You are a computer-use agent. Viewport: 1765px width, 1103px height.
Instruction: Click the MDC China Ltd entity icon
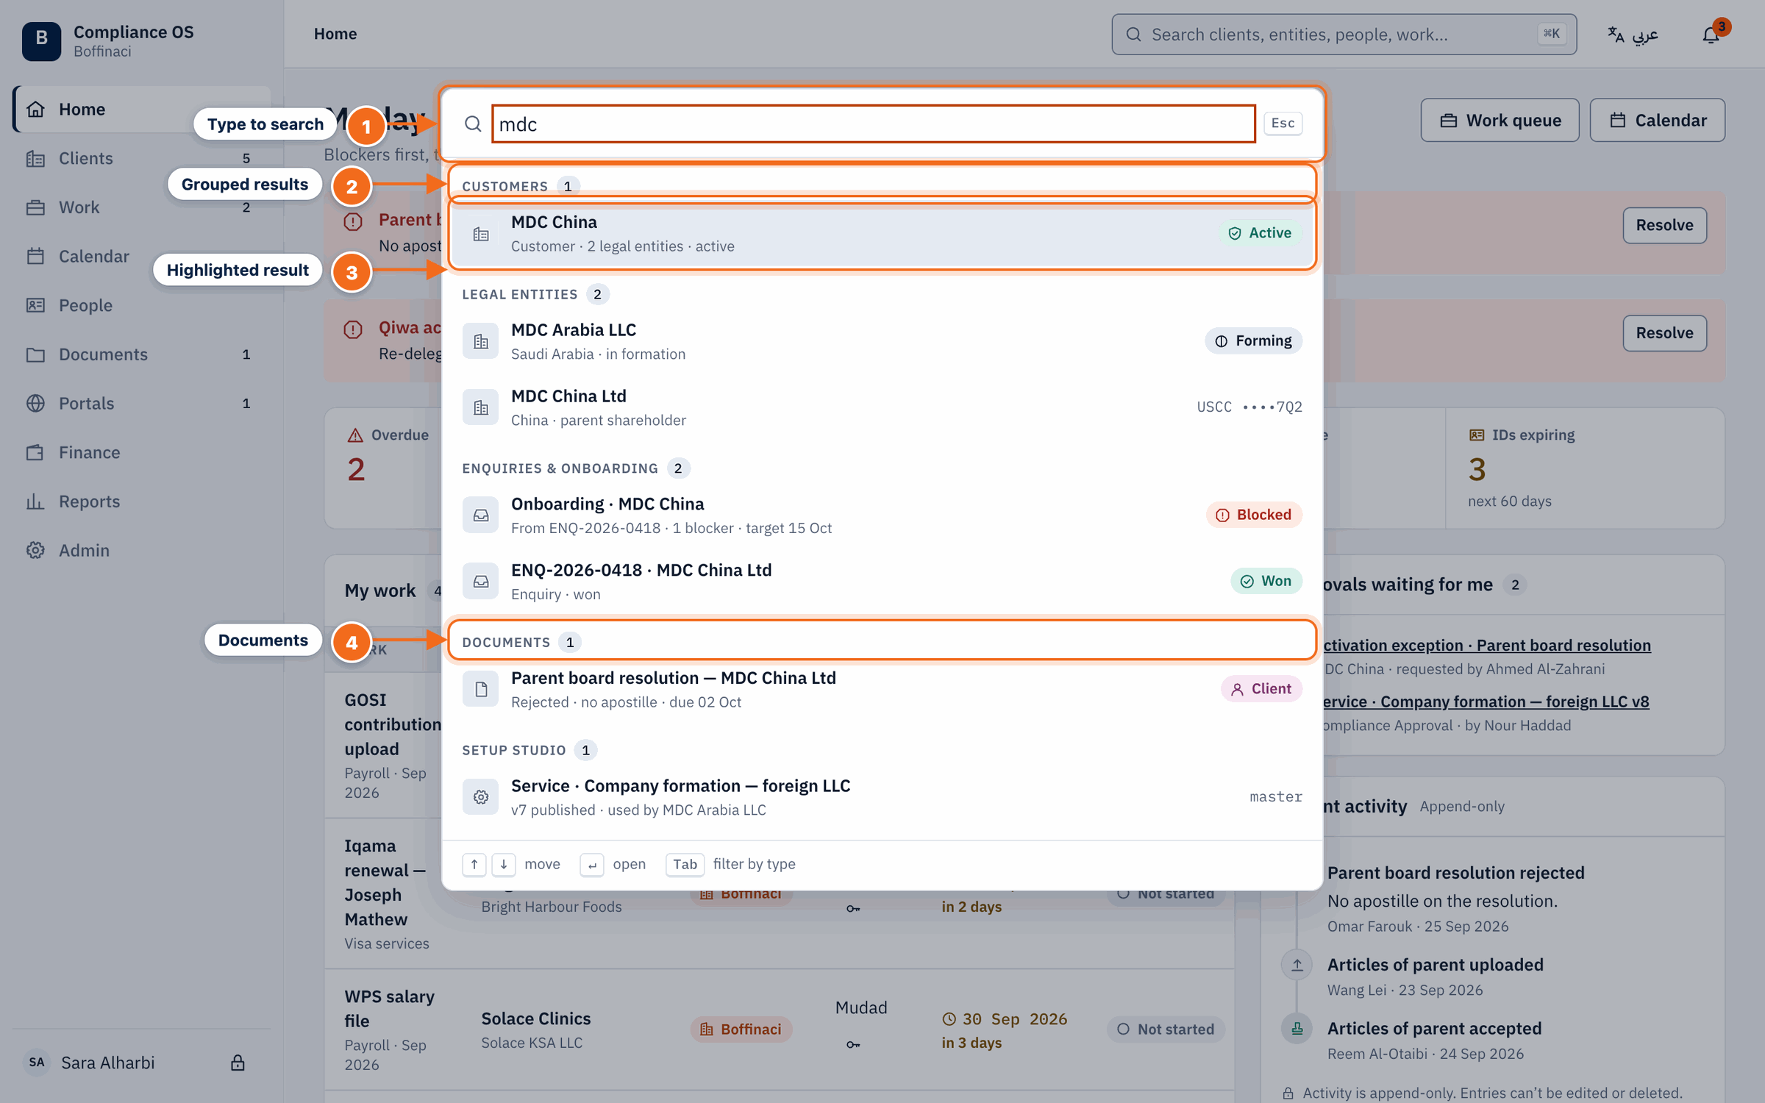point(480,407)
